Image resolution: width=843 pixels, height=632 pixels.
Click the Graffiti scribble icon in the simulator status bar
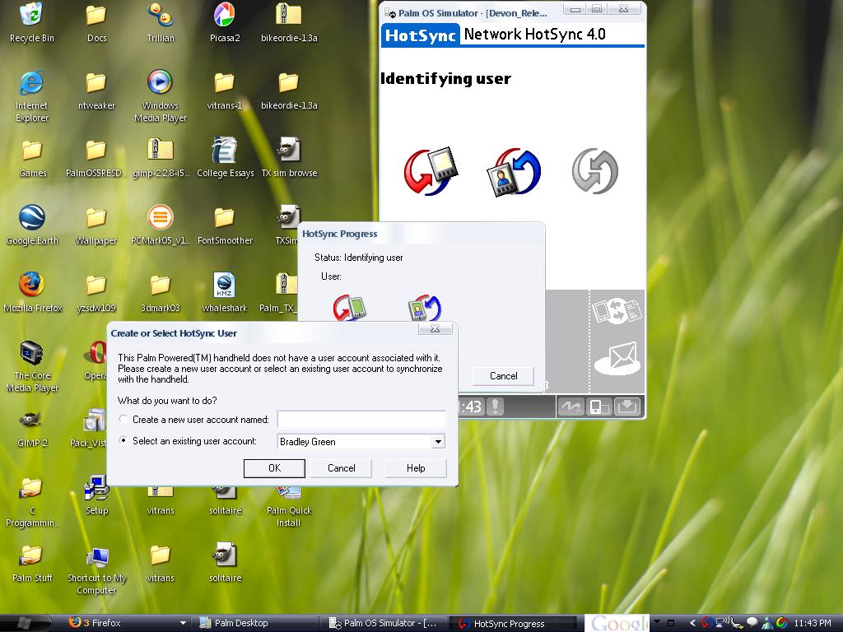pos(571,407)
